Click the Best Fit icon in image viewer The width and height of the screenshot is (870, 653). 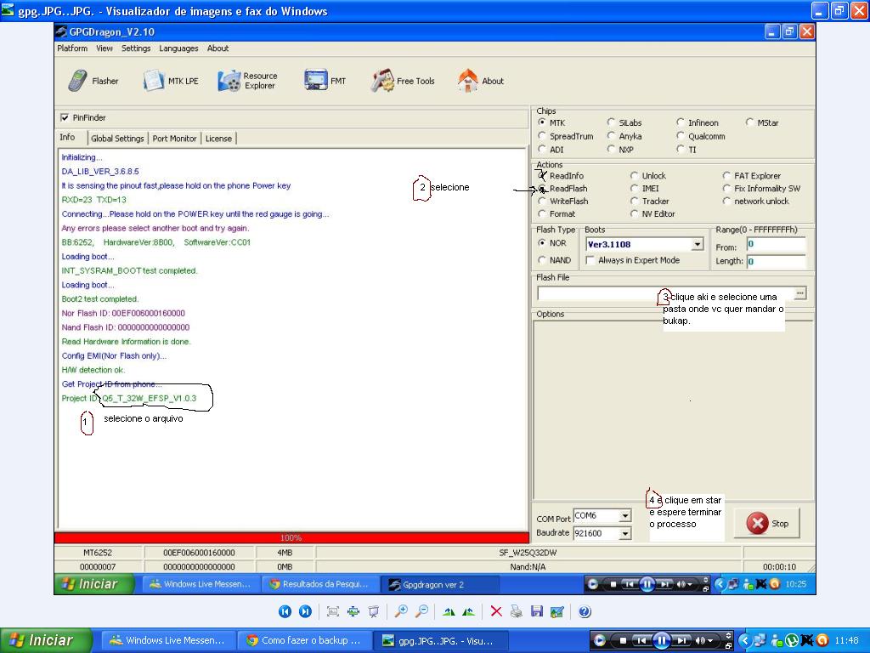pos(333,611)
